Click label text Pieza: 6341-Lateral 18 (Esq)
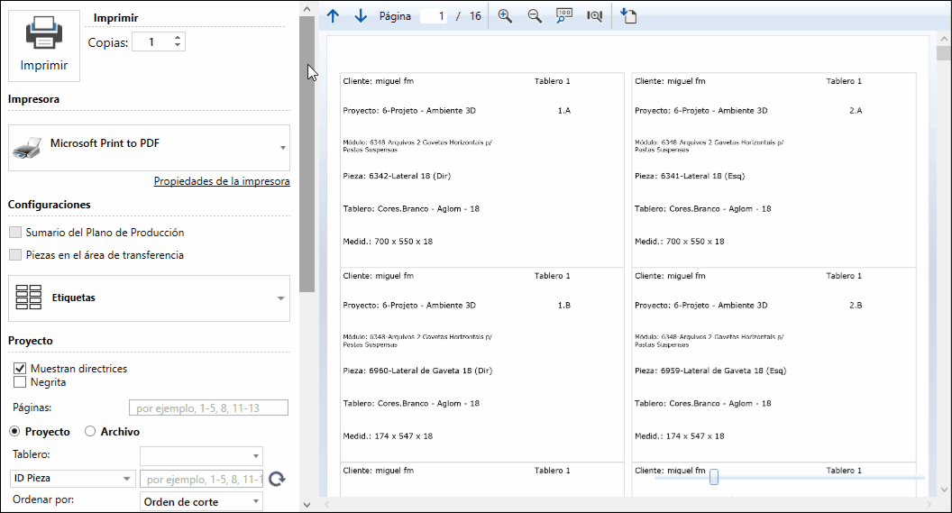The width and height of the screenshot is (952, 513). (689, 176)
